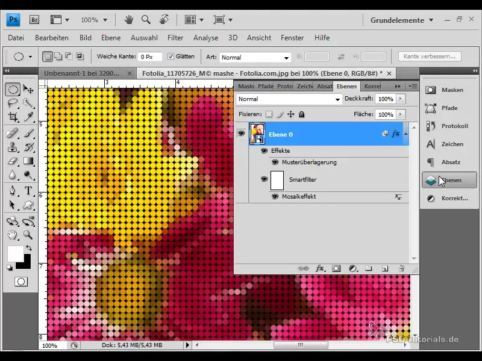
Task: Select the Hand tool in toolbox
Action: coord(13,235)
